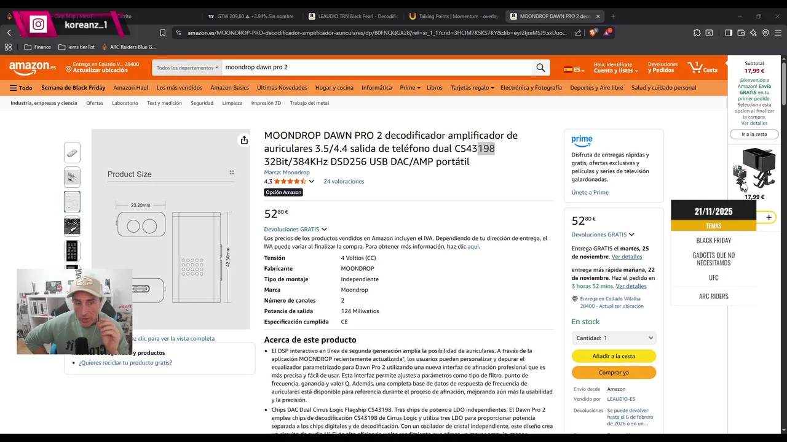
Task: Open 'Ver detalles' next to '25 de noviembre'
Action: (x=627, y=257)
